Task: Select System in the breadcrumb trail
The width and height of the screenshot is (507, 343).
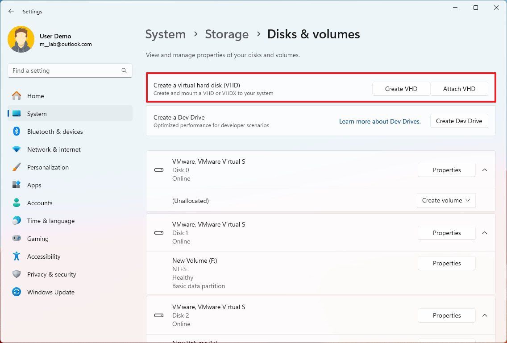Action: click(x=166, y=34)
